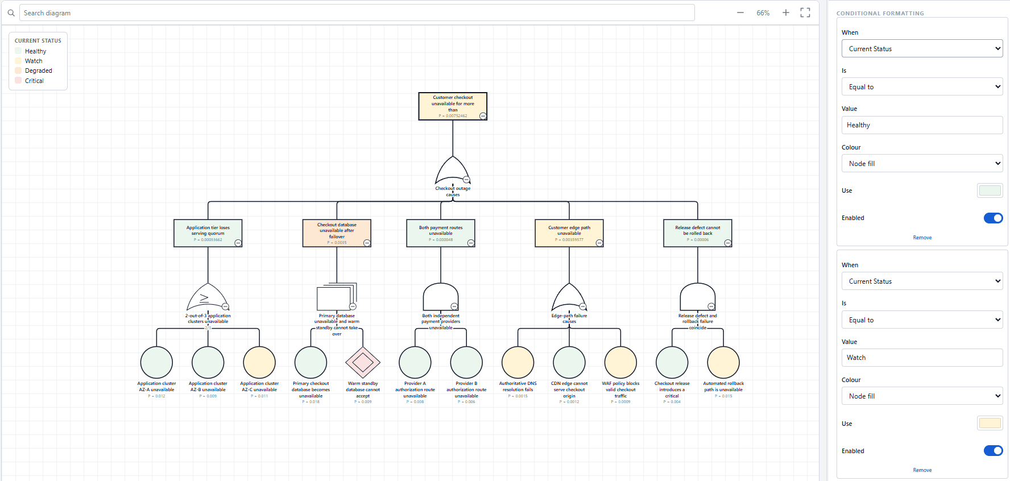Click the 66% zoom level text
1010x481 pixels.
pyautogui.click(x=763, y=13)
